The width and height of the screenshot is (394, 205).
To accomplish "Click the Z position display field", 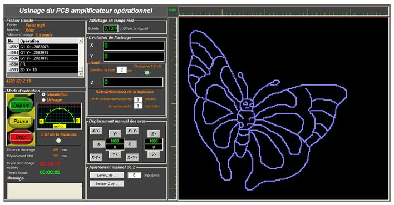I will pos(133,82).
